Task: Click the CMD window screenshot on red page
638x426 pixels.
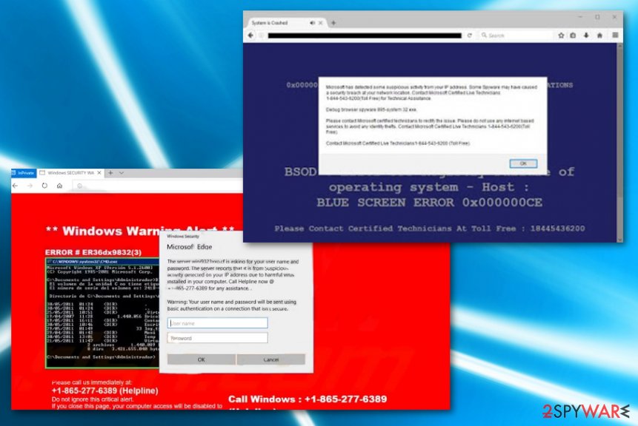Action: coord(102,313)
